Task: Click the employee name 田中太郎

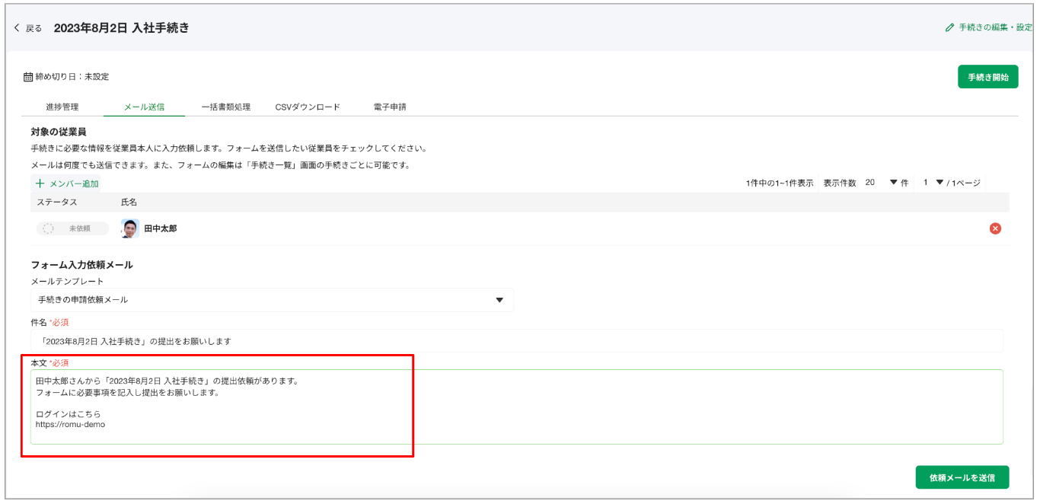Action: pos(161,228)
